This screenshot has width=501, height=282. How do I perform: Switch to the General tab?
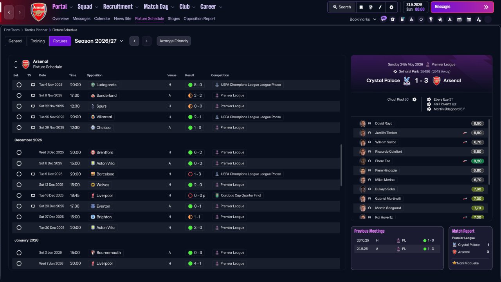coord(16,41)
